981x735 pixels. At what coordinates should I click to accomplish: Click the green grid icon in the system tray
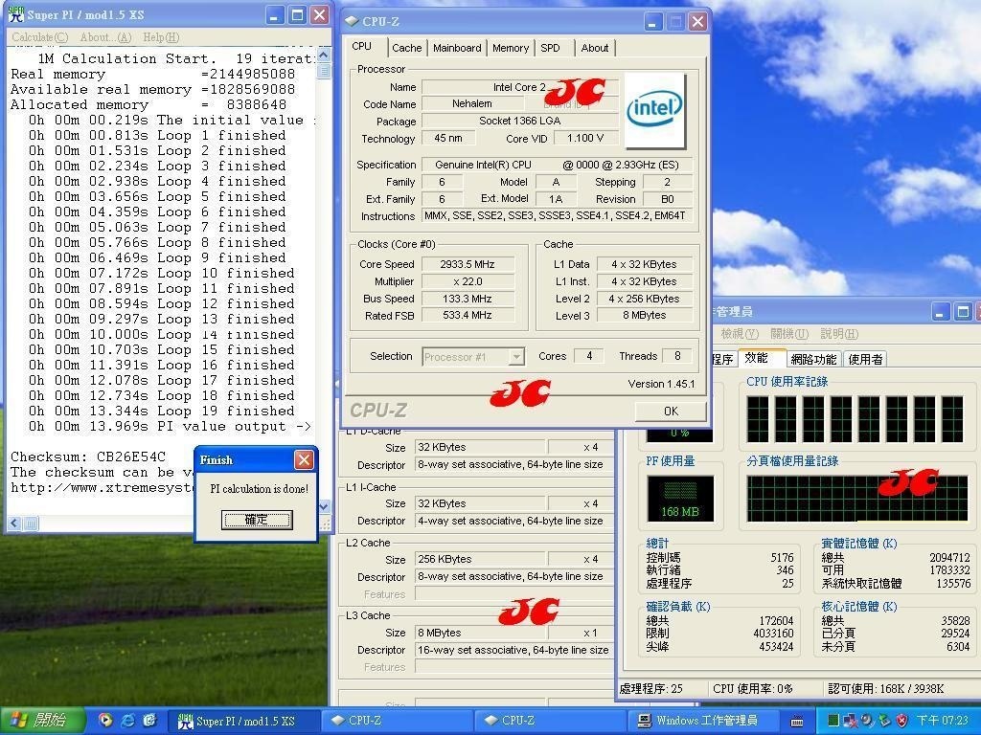(x=832, y=721)
